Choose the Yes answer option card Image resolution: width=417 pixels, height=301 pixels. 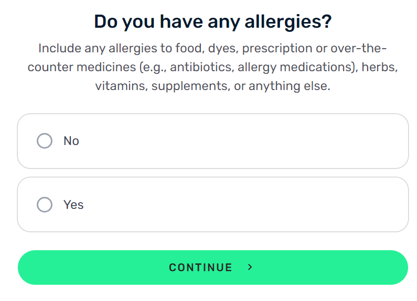coord(213,204)
